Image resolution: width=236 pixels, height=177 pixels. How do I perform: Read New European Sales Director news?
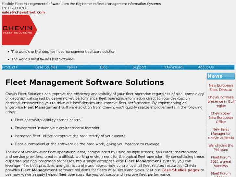[221, 87]
